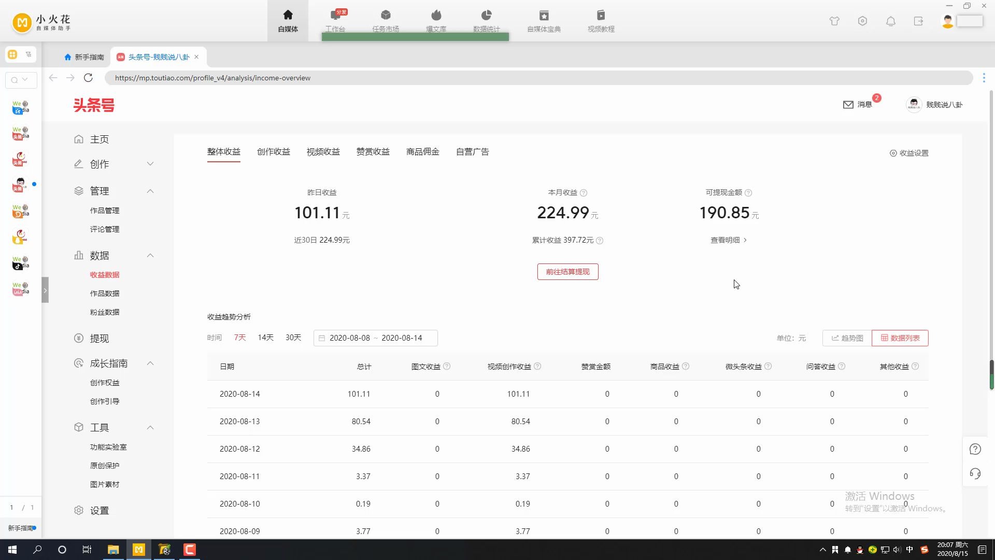This screenshot has height=560, width=995.
Task: Open 收益设置 settings link
Action: 909,153
